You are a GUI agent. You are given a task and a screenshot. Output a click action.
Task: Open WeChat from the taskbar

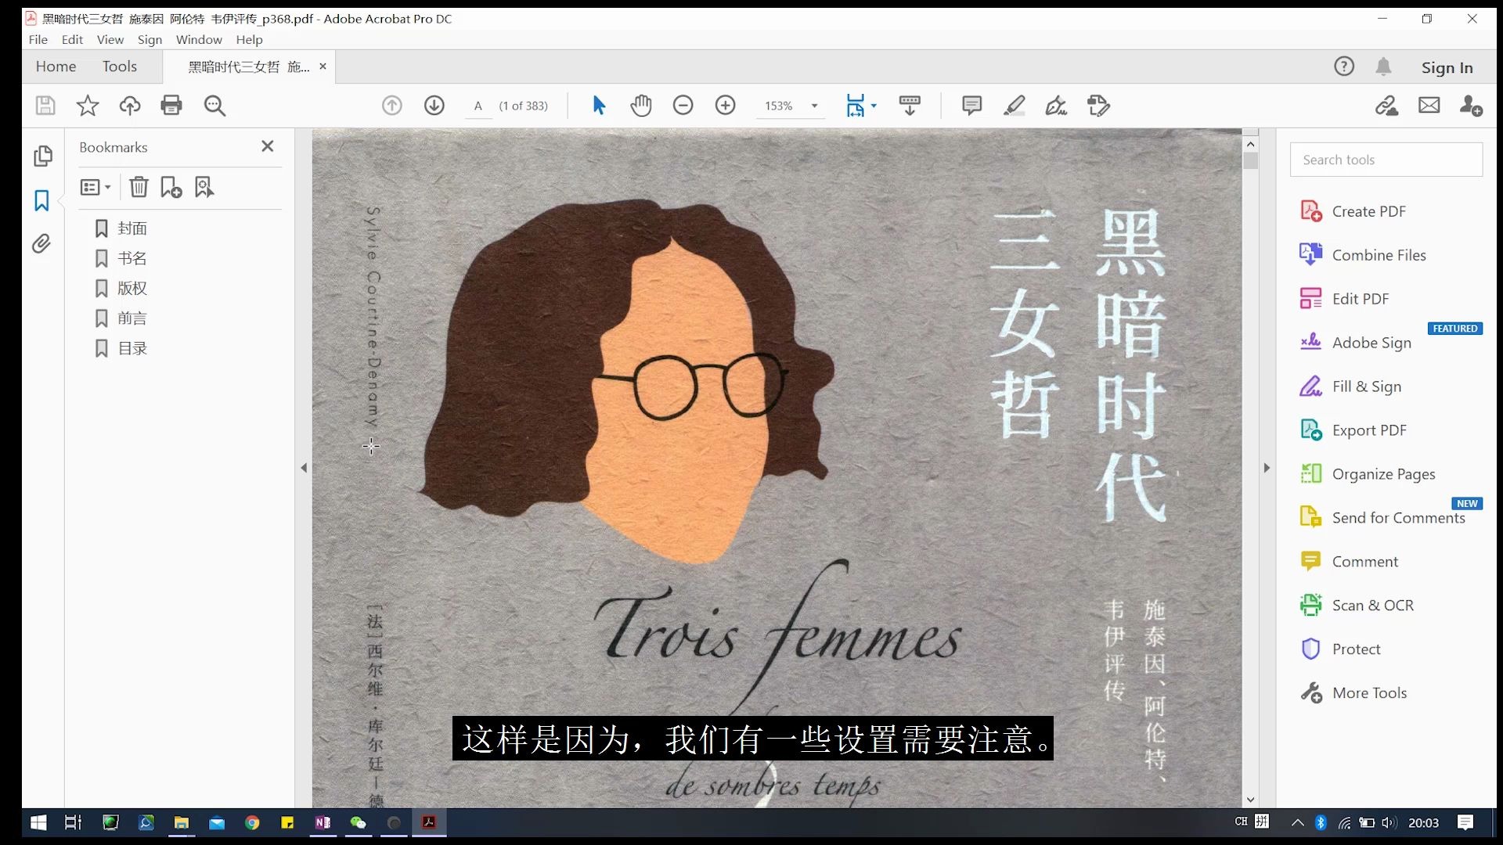(x=358, y=822)
